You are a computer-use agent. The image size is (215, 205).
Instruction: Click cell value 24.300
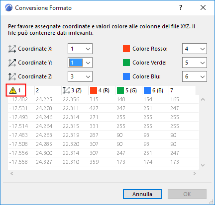pos(44,153)
